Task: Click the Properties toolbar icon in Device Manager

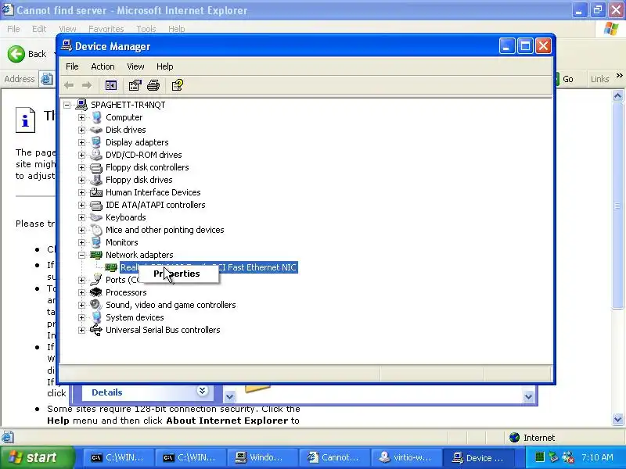Action: coord(135,85)
